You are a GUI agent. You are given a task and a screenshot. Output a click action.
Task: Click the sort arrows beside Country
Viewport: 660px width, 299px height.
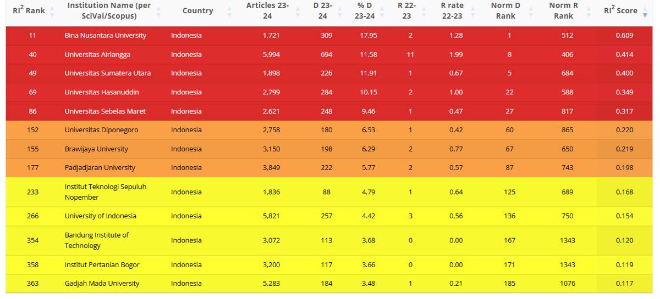point(229,11)
